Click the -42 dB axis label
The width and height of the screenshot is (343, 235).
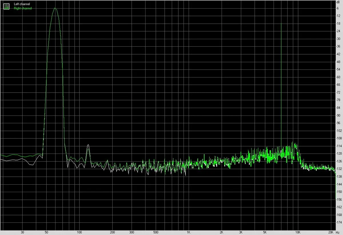(x=338, y=54)
